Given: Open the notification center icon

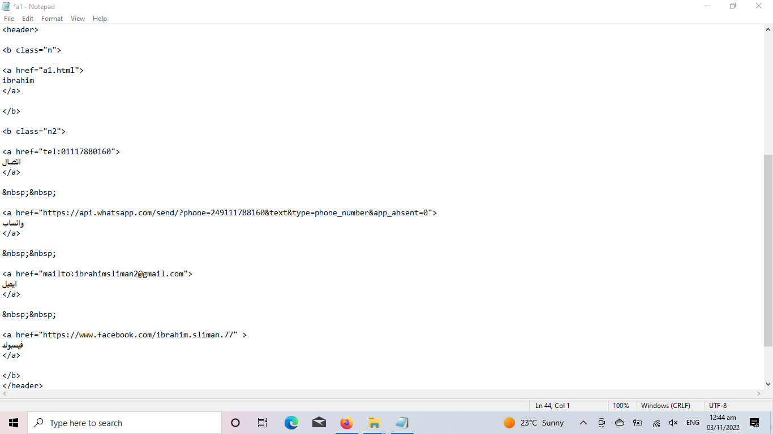Looking at the screenshot, I should coord(754,423).
